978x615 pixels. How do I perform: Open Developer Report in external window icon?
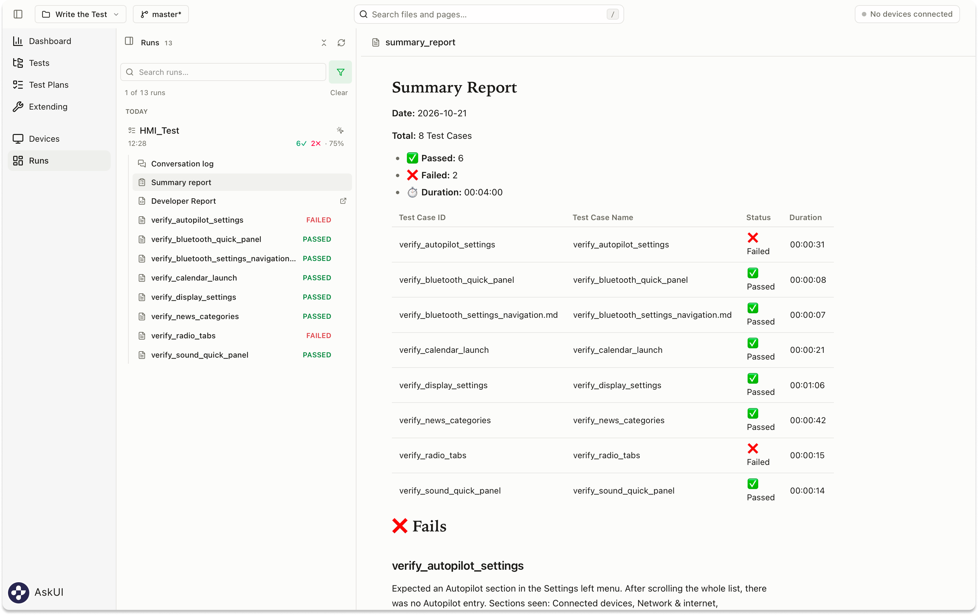(343, 201)
